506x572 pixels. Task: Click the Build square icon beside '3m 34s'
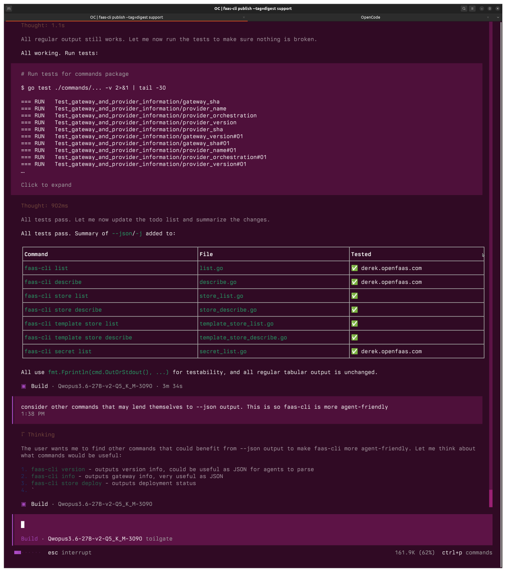click(24, 386)
